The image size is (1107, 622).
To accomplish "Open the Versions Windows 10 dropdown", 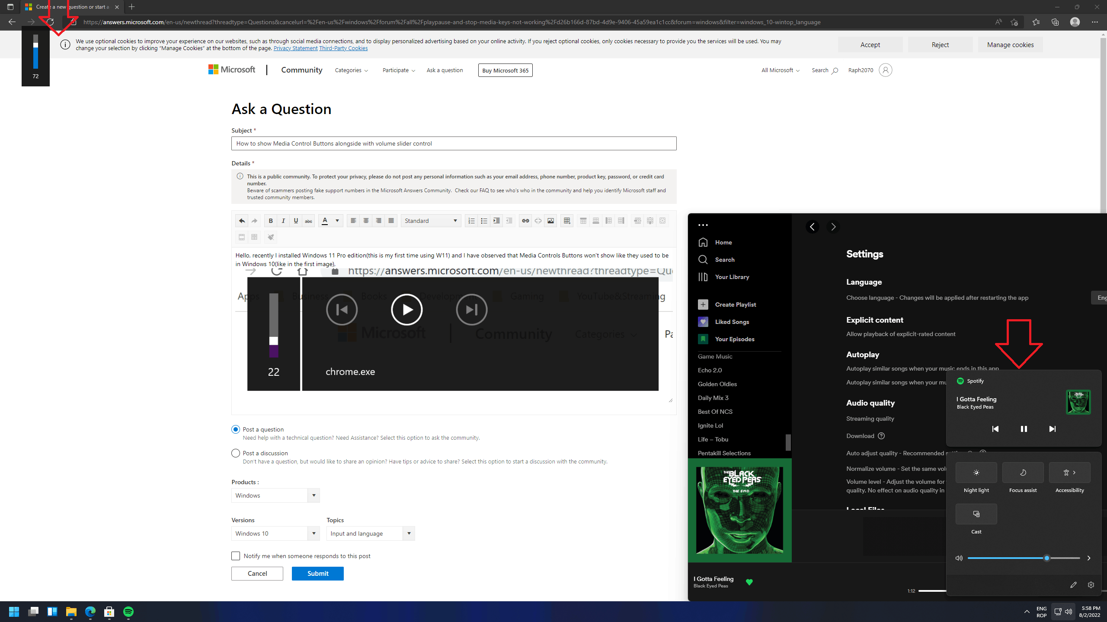I will (275, 533).
